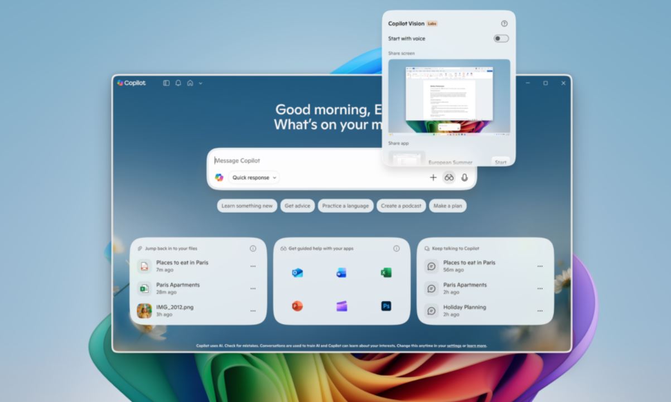Go to Copilot home via house icon
This screenshot has width=671, height=402.
[190, 83]
